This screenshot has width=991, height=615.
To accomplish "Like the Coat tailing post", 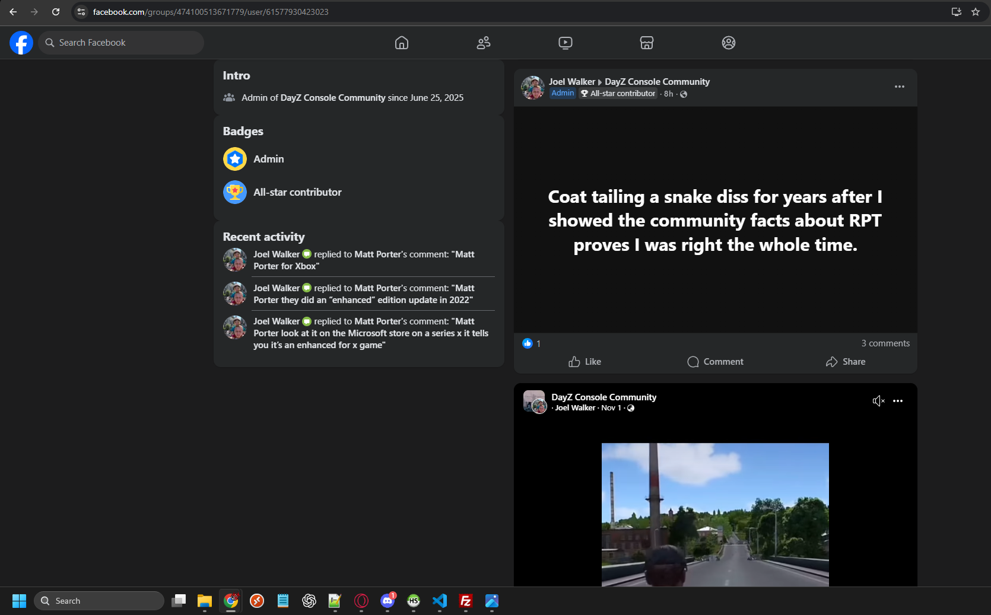I will pos(585,362).
